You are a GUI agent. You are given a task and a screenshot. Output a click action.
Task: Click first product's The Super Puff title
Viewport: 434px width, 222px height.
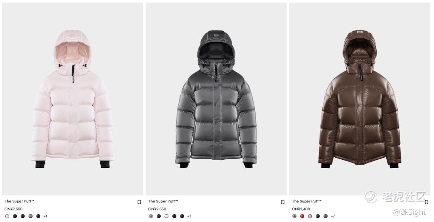(x=19, y=201)
